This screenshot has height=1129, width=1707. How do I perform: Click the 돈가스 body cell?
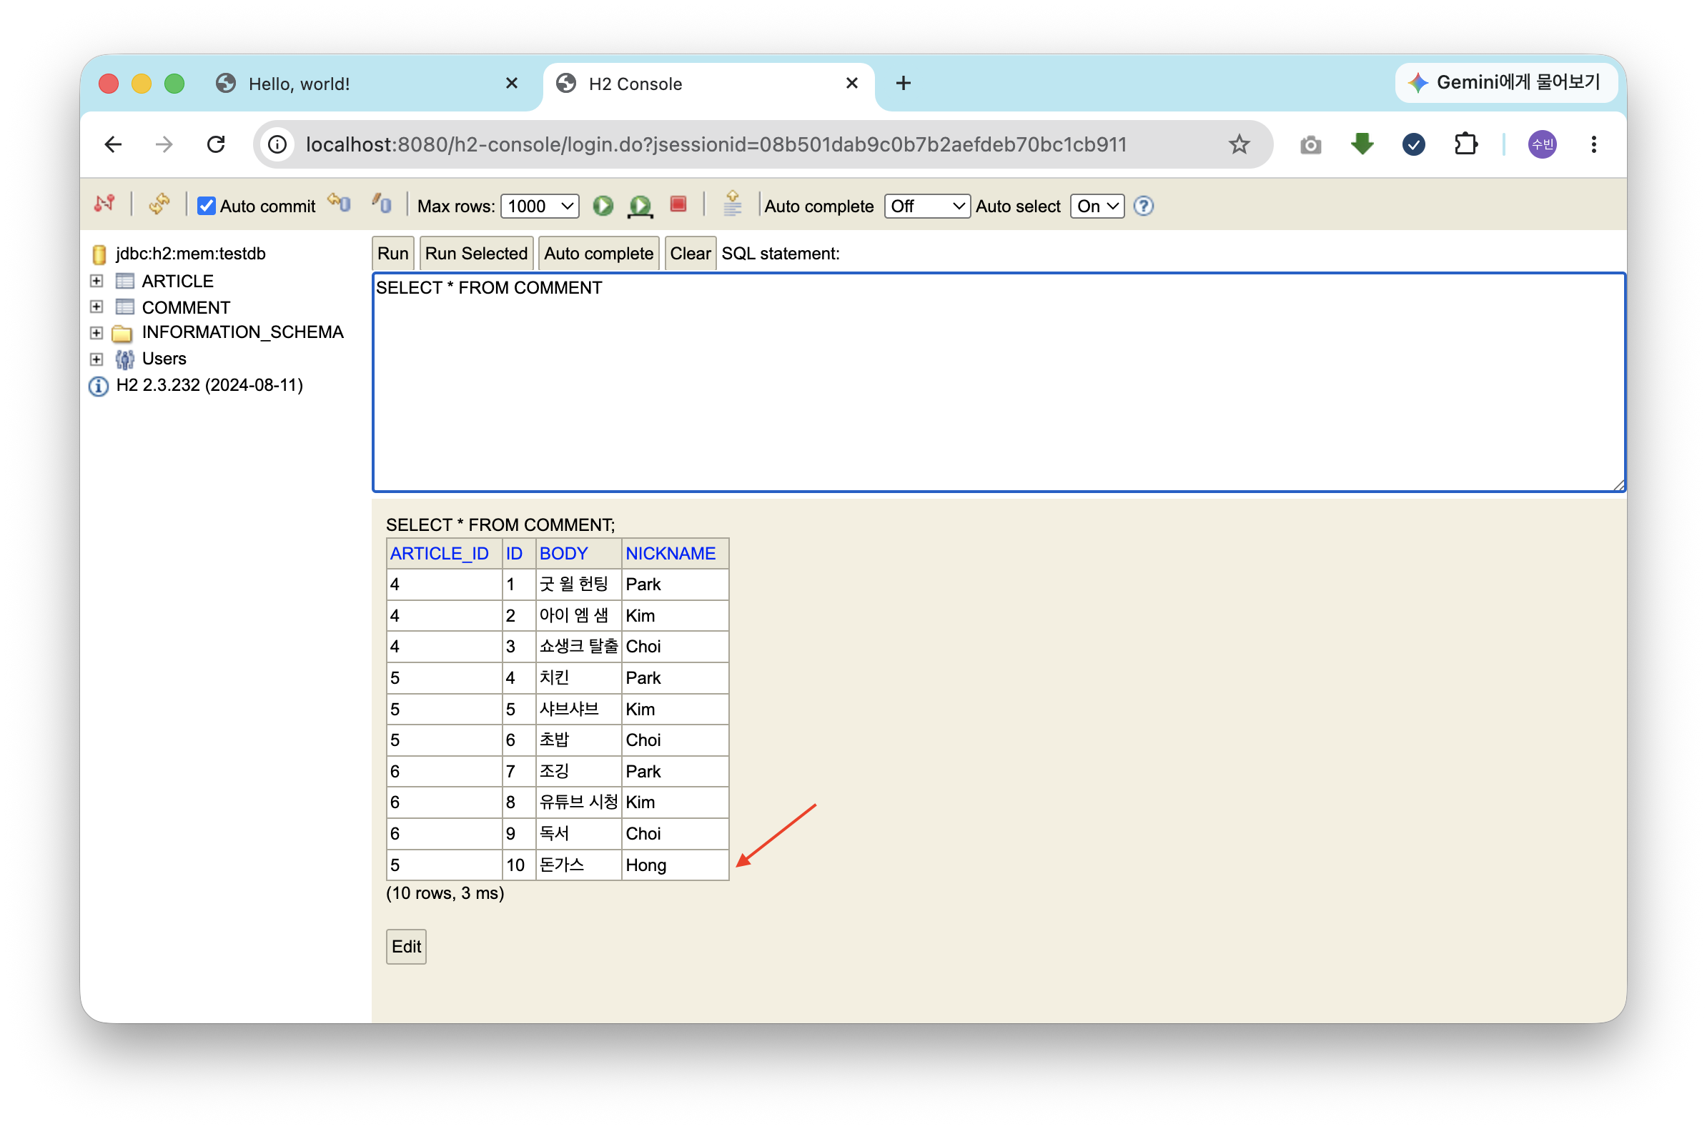578,865
